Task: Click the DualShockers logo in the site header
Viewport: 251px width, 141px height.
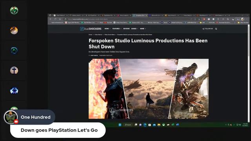Action: pos(91,29)
